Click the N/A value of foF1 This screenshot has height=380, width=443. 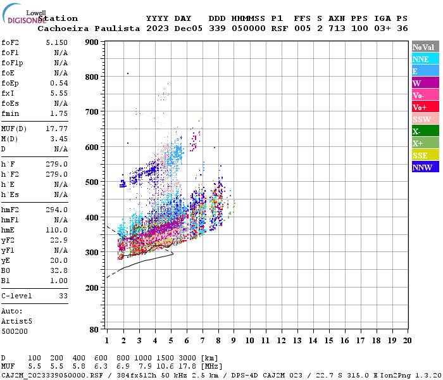(61, 53)
